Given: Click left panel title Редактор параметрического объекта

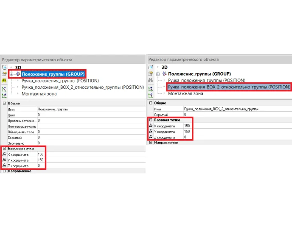Looking at the screenshot, I should click(x=37, y=60).
